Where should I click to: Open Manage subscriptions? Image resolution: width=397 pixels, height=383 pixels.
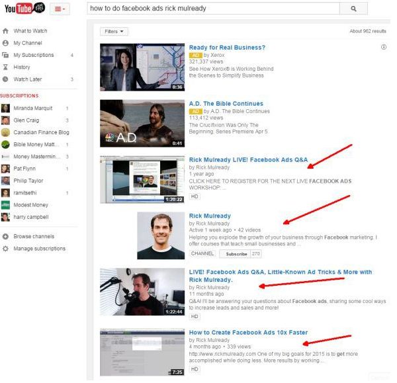40,249
